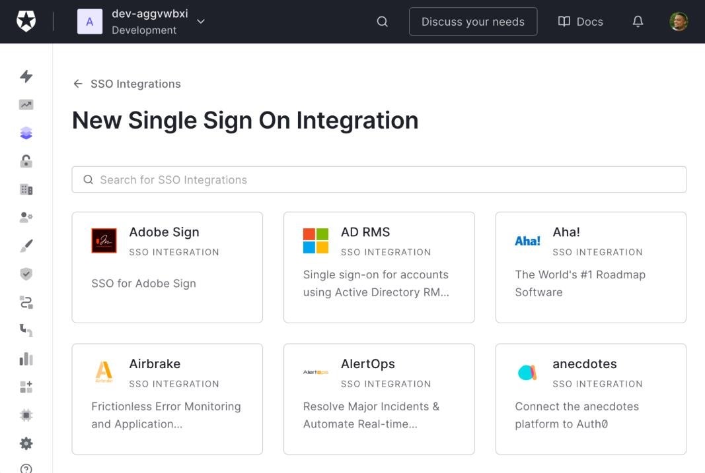Open the User Management icon
This screenshot has height=473, width=705.
coord(26,217)
